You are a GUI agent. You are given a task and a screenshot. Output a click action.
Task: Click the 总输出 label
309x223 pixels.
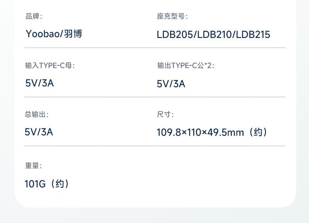coord(36,114)
